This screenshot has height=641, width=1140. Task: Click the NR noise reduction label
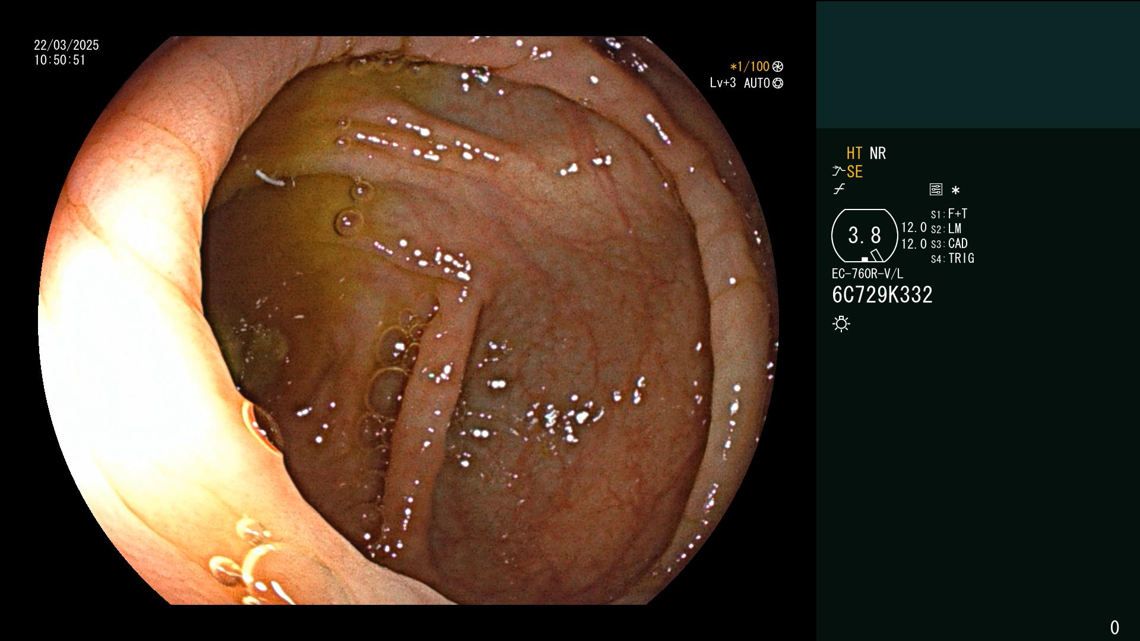(878, 153)
